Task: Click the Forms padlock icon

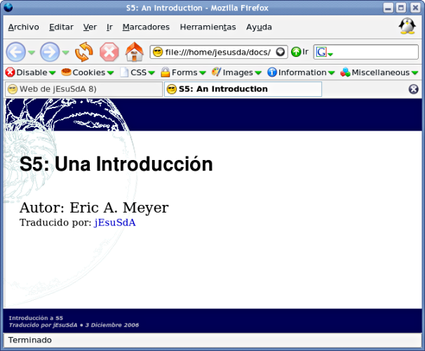Action: (x=165, y=72)
